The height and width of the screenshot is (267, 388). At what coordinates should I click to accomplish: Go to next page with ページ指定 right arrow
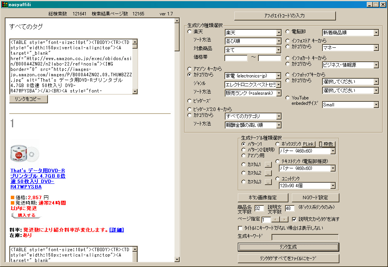pyautogui.click(x=284, y=219)
